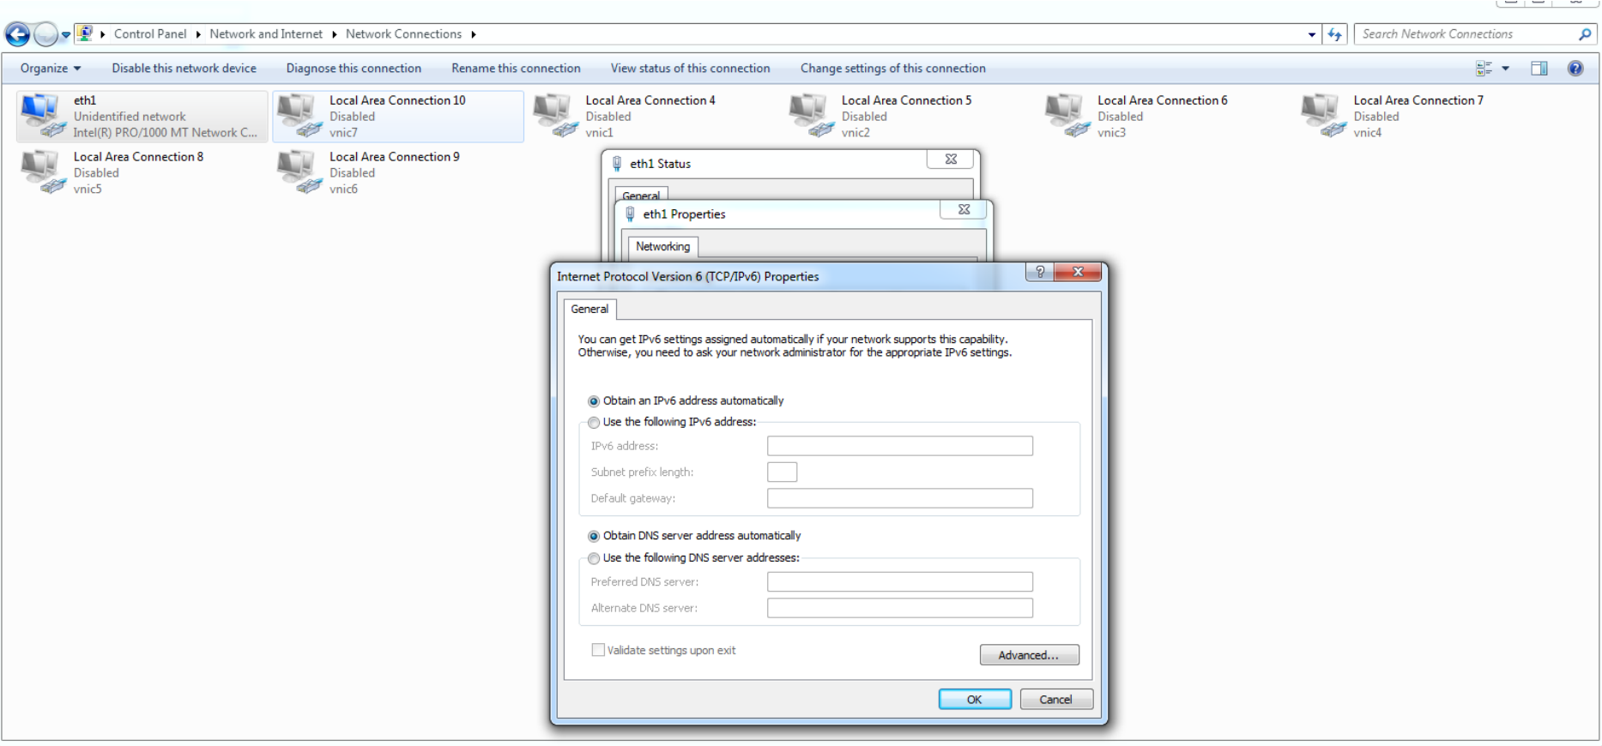The width and height of the screenshot is (1602, 746).
Task: Click the refresh icon beside address bar
Action: tap(1334, 34)
